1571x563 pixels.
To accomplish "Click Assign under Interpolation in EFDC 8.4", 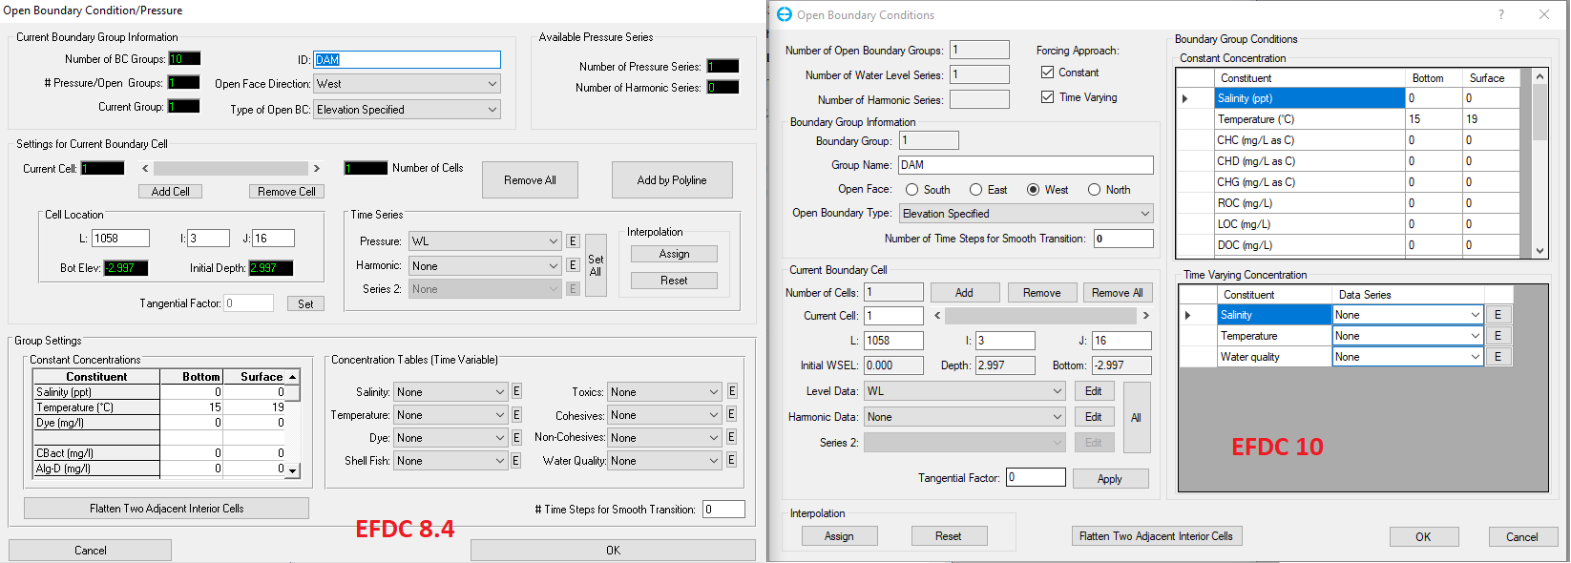I will pyautogui.click(x=674, y=254).
